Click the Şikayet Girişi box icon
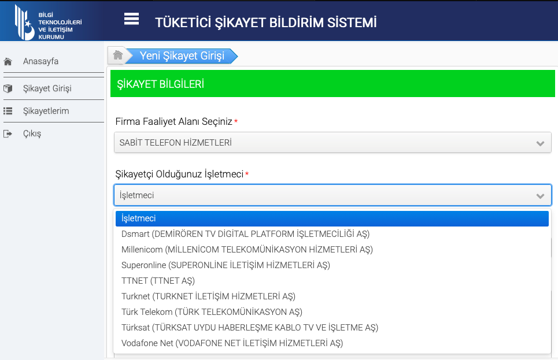This screenshot has height=360, width=558. 8,88
